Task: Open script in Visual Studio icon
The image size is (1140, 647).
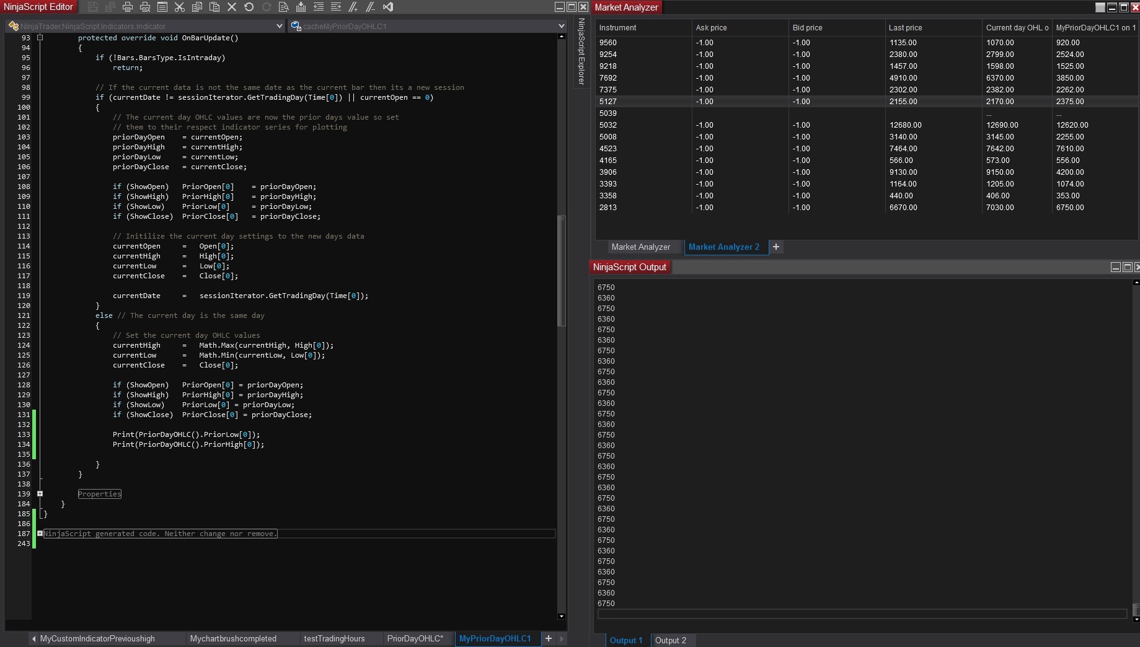Action: coord(388,7)
